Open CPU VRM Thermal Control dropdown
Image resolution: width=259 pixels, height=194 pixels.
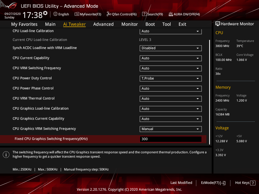pyautogui.click(x=170, y=99)
